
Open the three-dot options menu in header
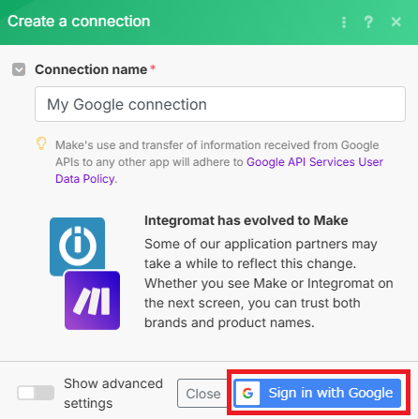coord(344,22)
